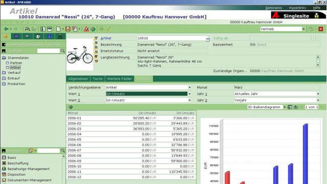Click the first icon beside Artikel label
327x184 pixels.
point(96,38)
